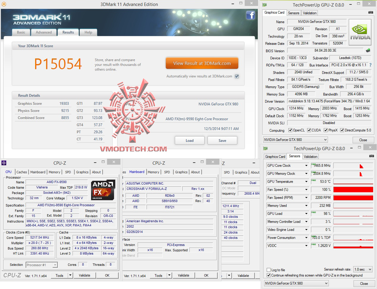377x289 pixels.
Task: Click the BIOS save chip icon in GPU-Z
Action: (368, 50)
